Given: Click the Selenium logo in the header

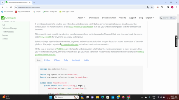Looking at the screenshot, I should tap(8, 18).
